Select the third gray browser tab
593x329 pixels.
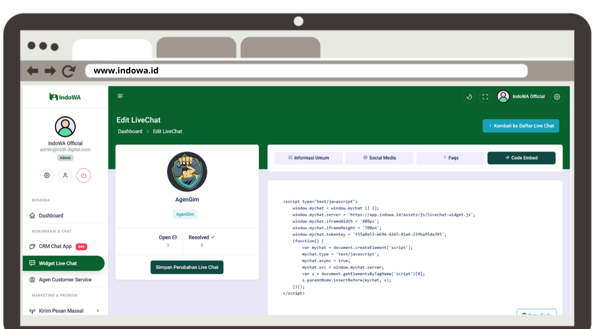[280, 48]
